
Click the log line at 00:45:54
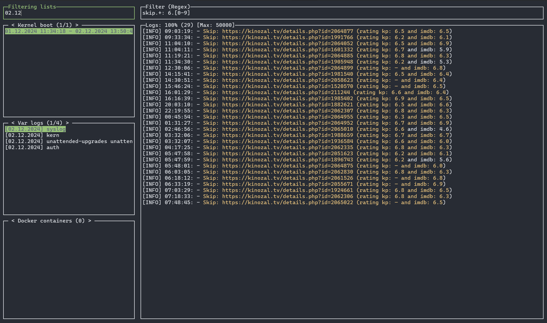[297, 117]
